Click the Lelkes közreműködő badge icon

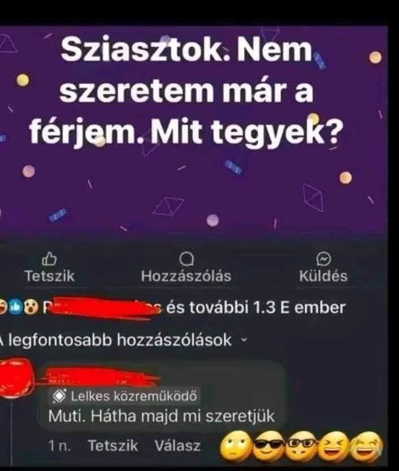pos(59,396)
